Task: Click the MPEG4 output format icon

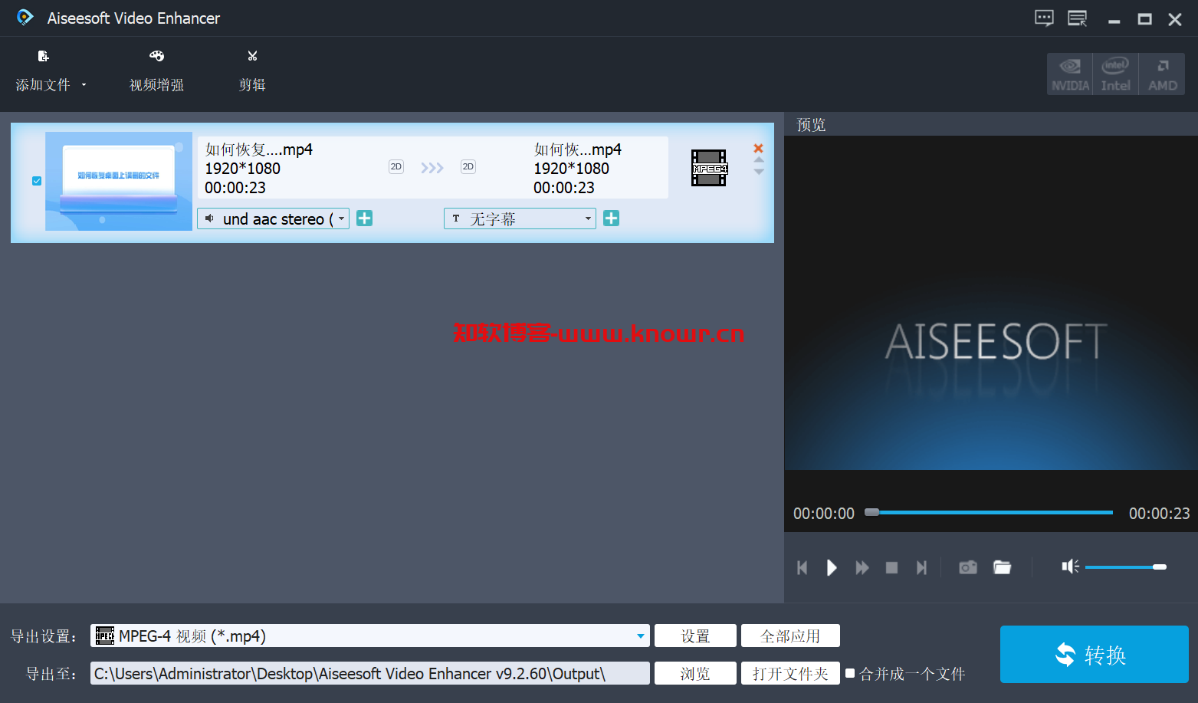Action: point(709,168)
